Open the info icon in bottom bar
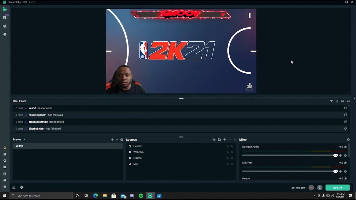The width and height of the screenshot is (356, 200). (22, 187)
